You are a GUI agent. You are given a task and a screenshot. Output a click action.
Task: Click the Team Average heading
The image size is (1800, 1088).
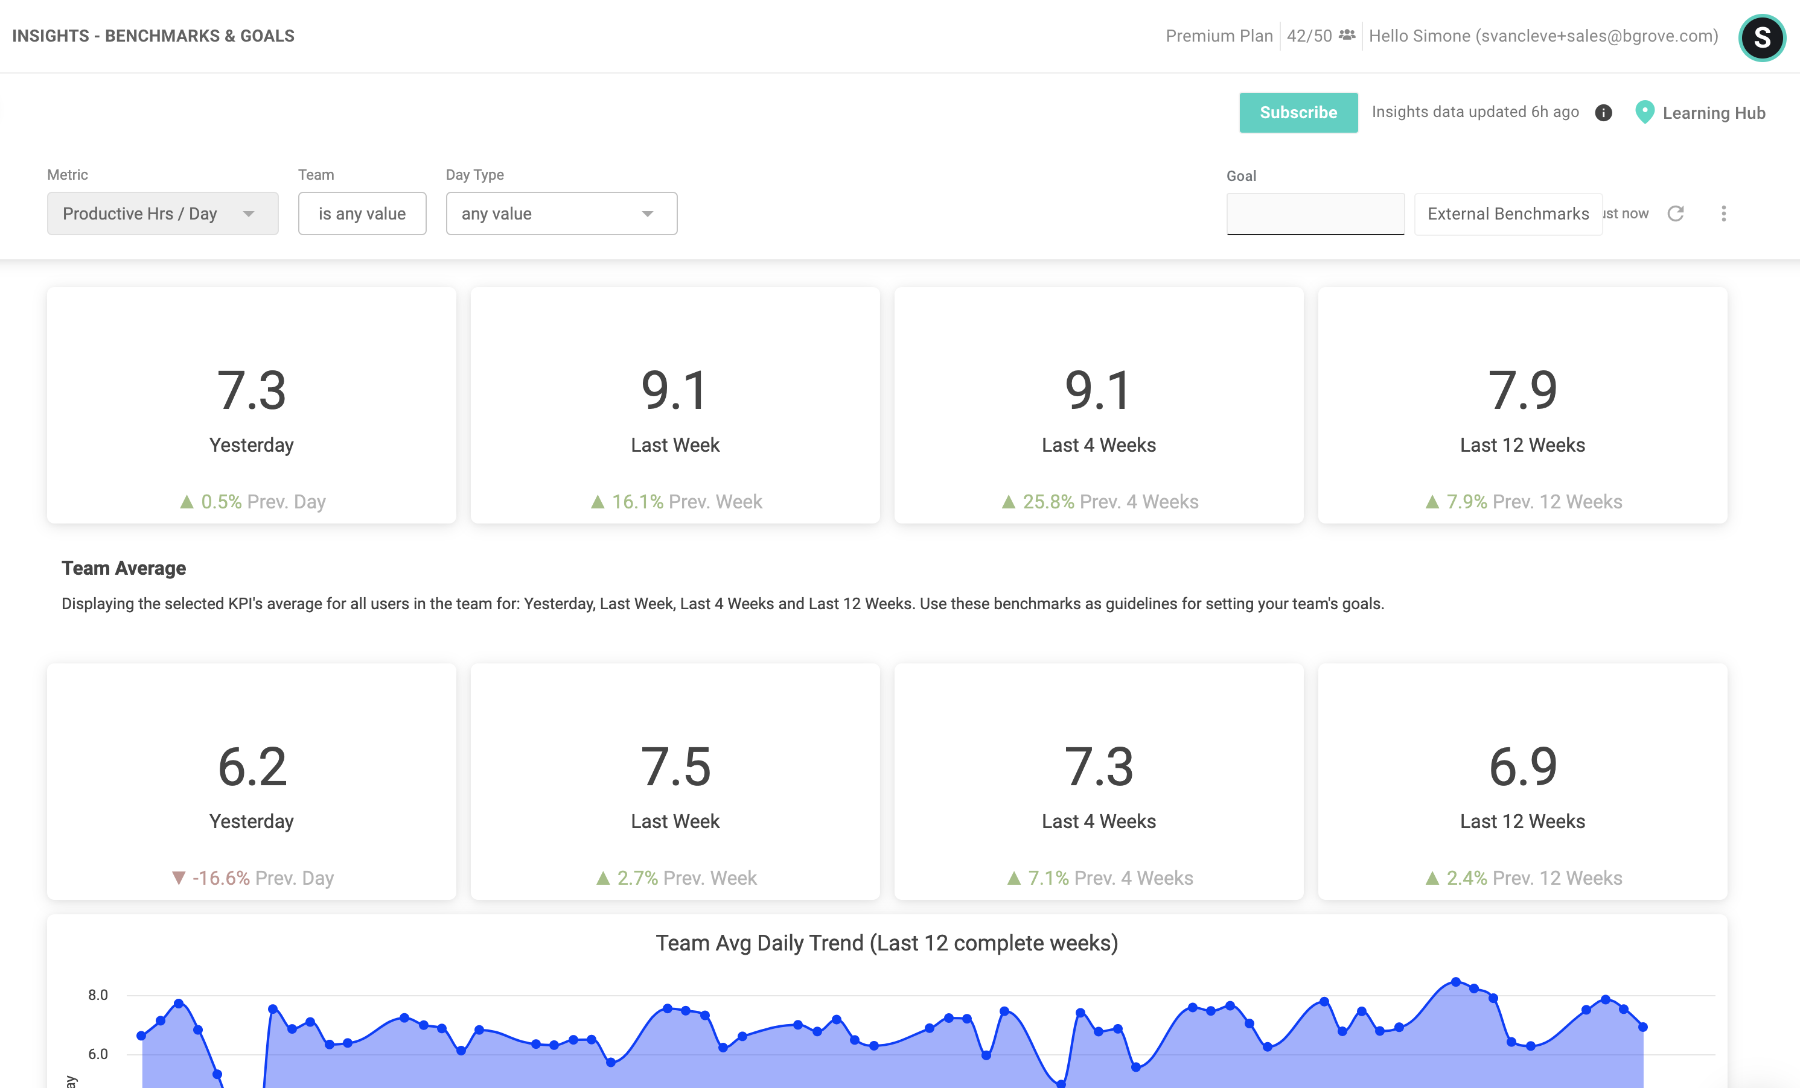[124, 568]
